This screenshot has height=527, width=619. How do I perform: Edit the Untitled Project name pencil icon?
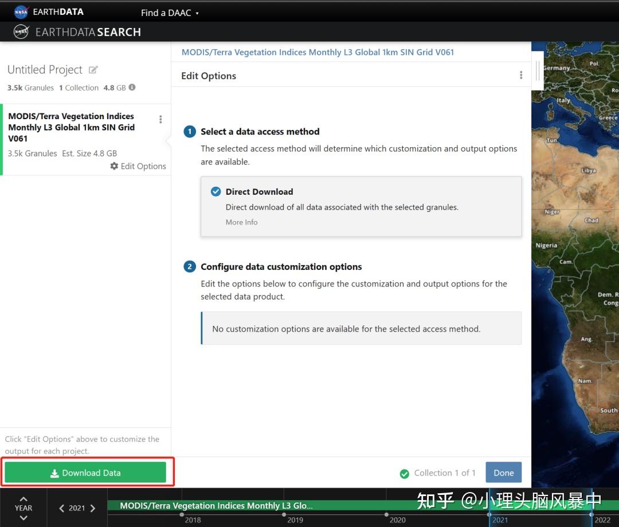(x=93, y=70)
